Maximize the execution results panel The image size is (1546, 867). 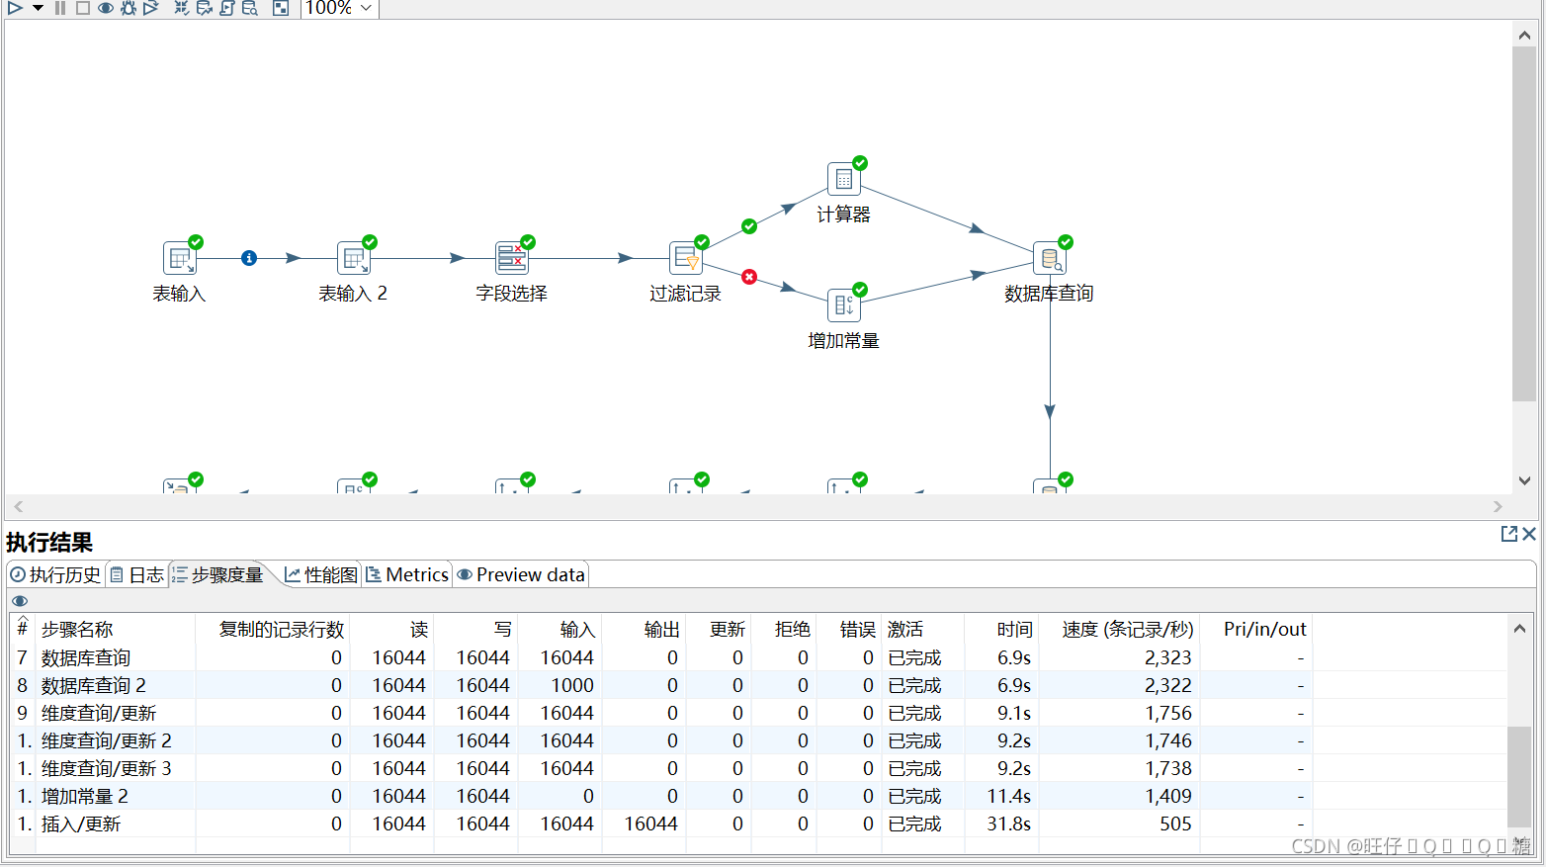(x=1508, y=534)
